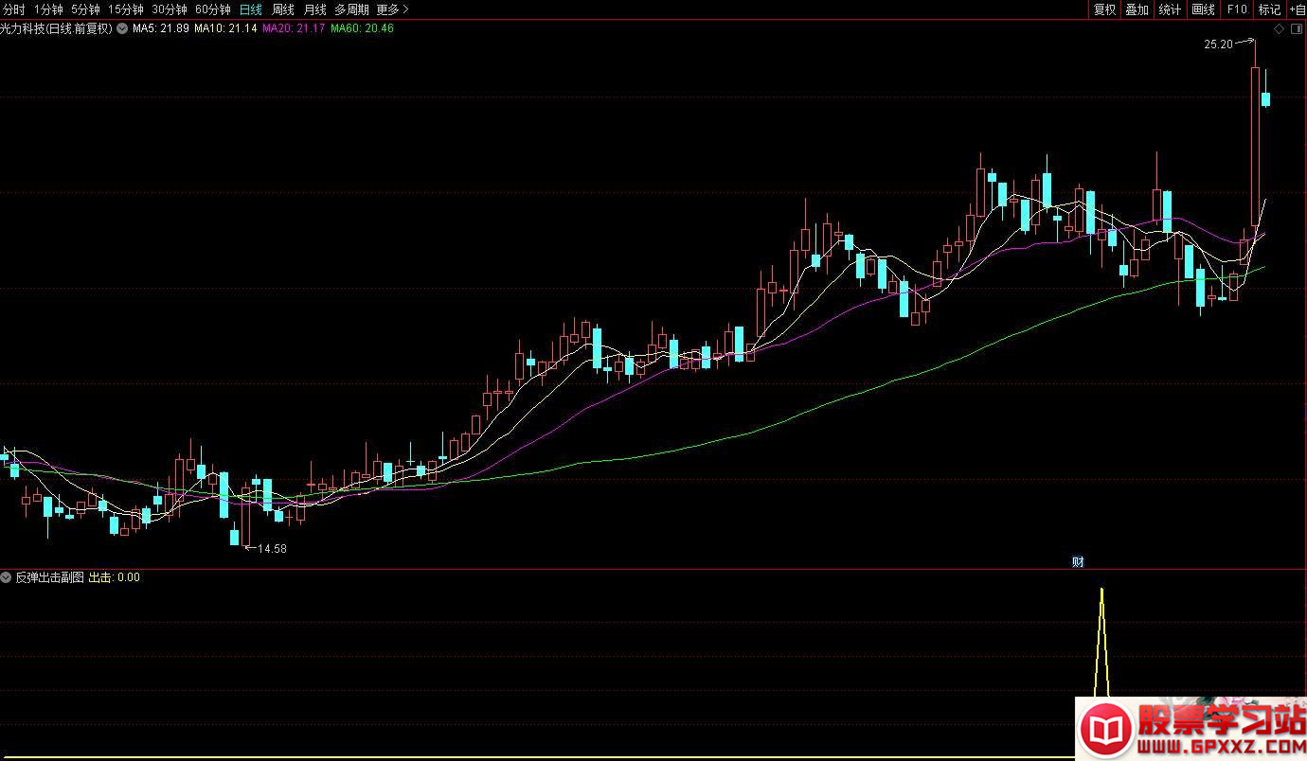
Task: Click the MA20: 21.17 indicator label
Action: pos(294,28)
